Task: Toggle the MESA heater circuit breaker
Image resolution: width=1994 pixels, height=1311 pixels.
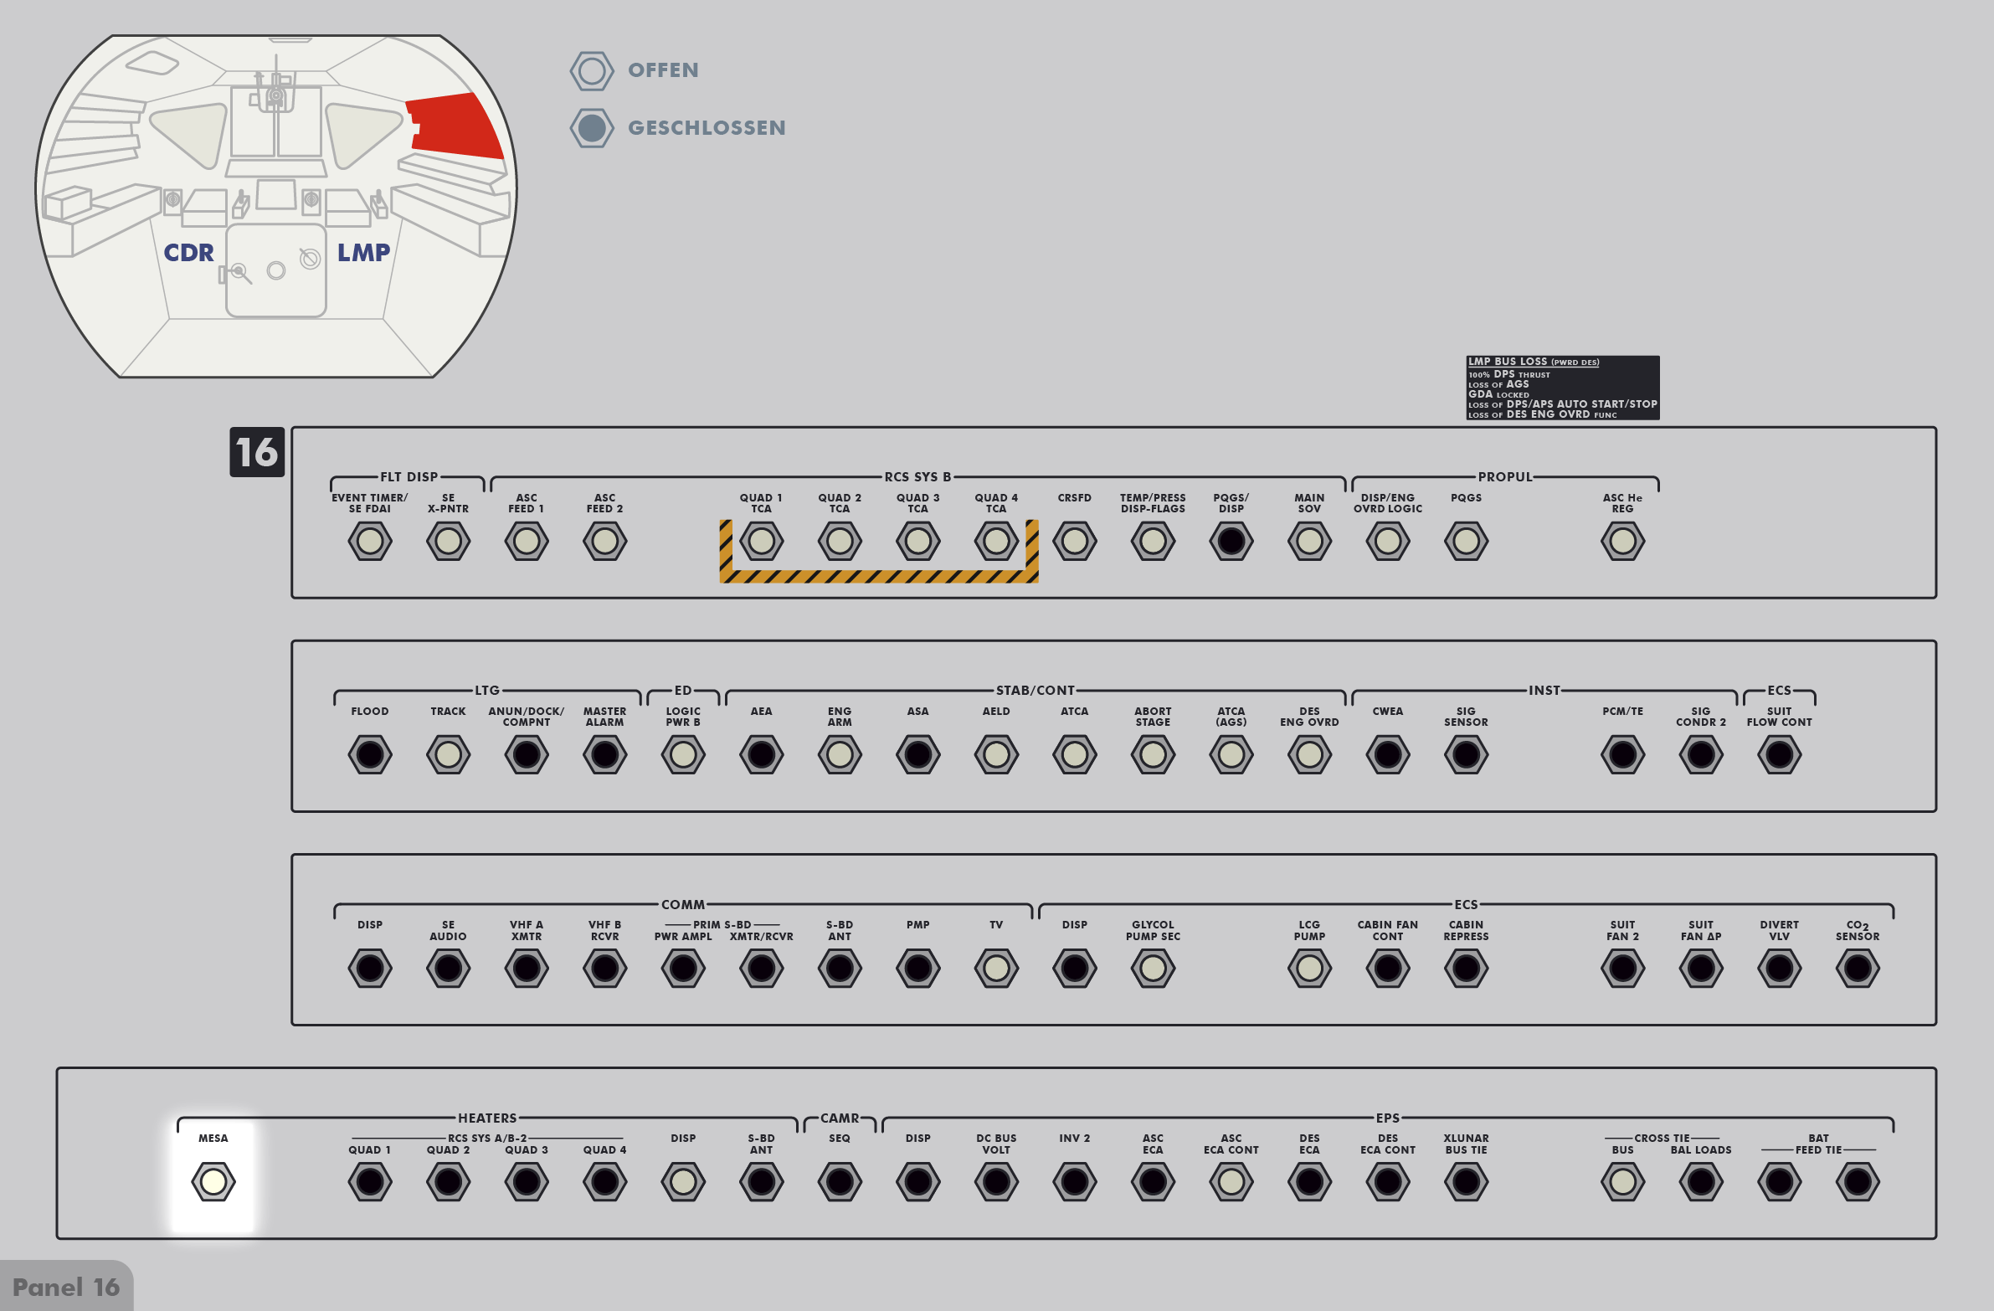Action: coord(213,1181)
